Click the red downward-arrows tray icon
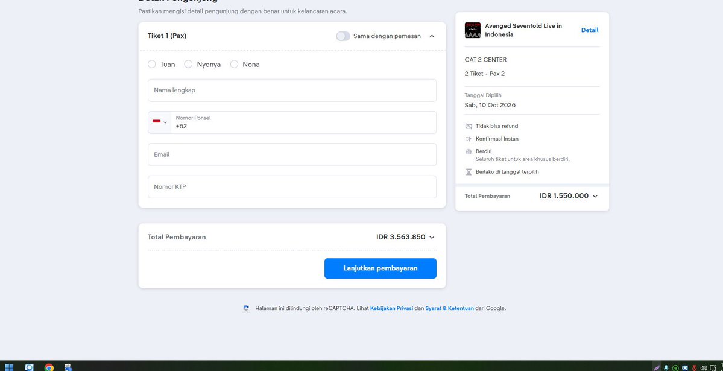Image resolution: width=723 pixels, height=371 pixels. [x=694, y=368]
